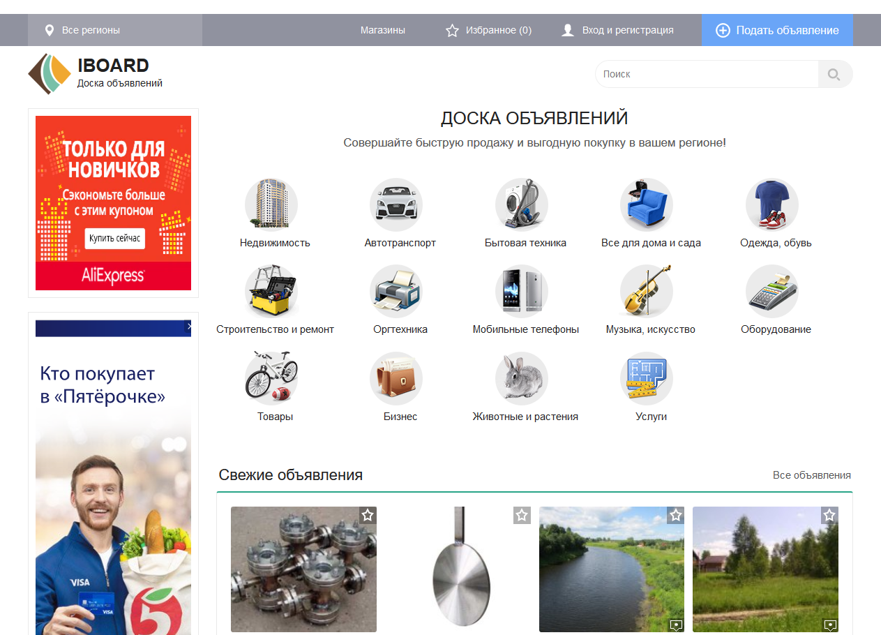Screen dimensions: 881x635
Task: Open the Бизнес briefcase icon
Action: [396, 378]
